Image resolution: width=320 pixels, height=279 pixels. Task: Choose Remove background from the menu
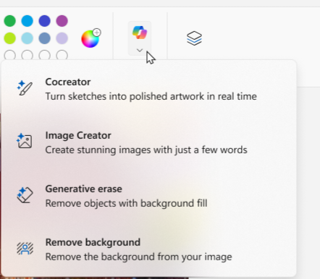(x=148, y=249)
